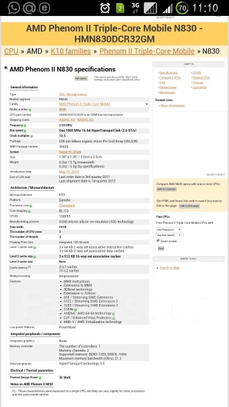Select the '30685' AMD package number value
The image size is (229, 407).
[64, 146]
